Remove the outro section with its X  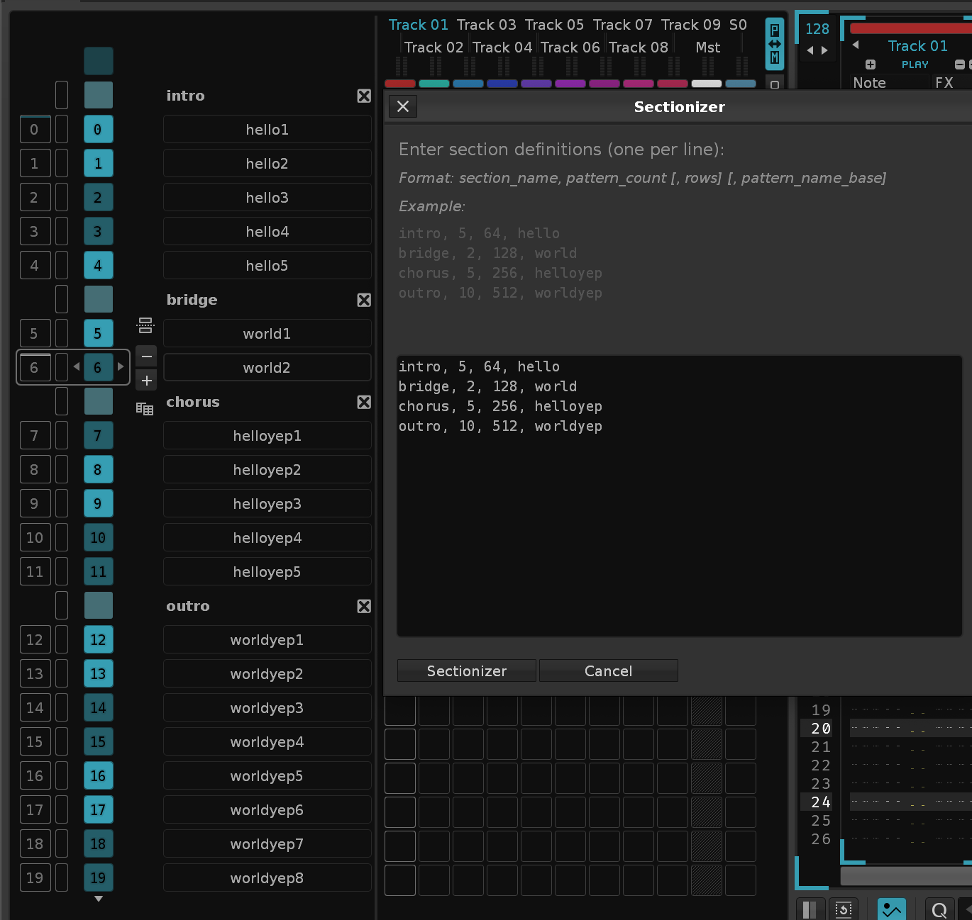tap(364, 606)
